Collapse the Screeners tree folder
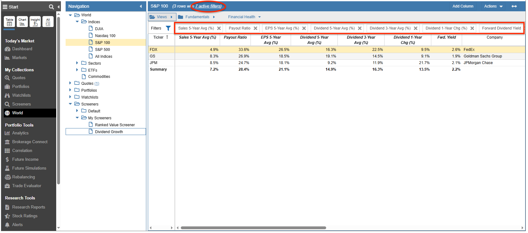The width and height of the screenshot is (528, 233). (70, 104)
